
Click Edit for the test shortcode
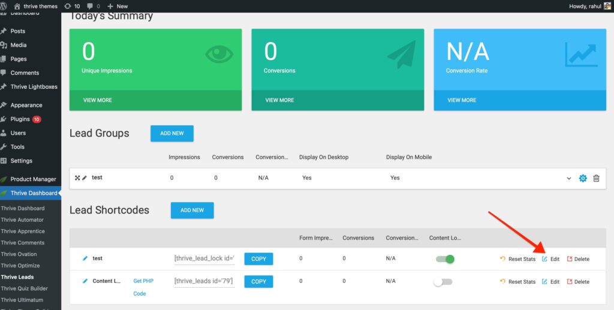point(550,259)
